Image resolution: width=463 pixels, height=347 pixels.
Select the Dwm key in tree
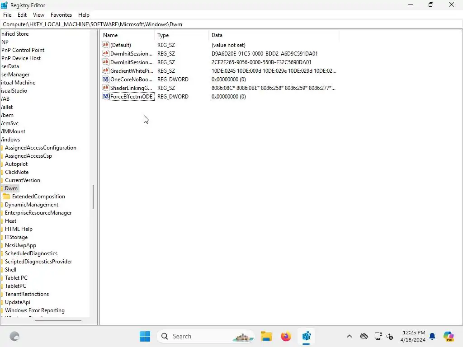click(11, 188)
